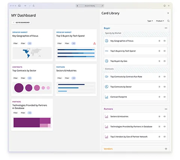
Task: Preview Key Geographies of Focus with eye icon
Action: pyautogui.click(x=165, y=41)
